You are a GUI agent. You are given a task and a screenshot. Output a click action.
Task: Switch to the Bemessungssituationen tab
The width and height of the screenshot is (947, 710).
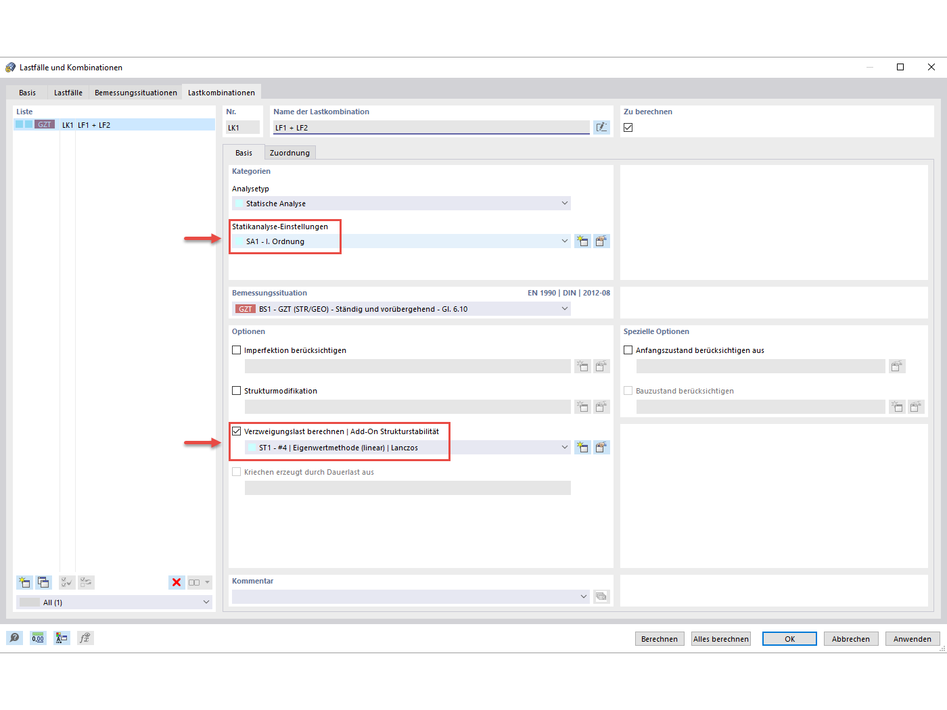(135, 92)
